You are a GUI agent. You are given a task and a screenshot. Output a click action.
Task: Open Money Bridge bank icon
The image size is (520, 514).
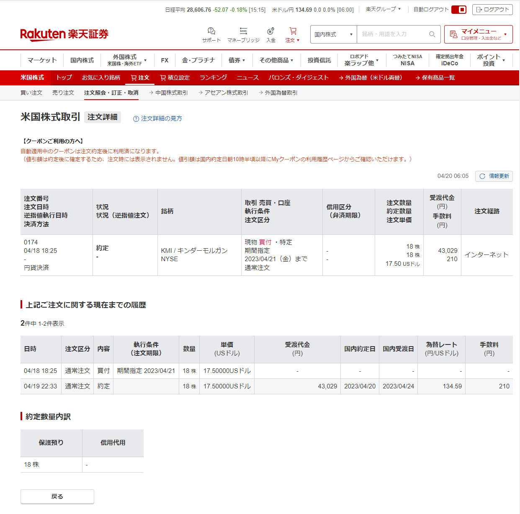point(243,31)
